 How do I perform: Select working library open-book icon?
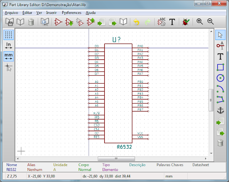tap(20, 22)
